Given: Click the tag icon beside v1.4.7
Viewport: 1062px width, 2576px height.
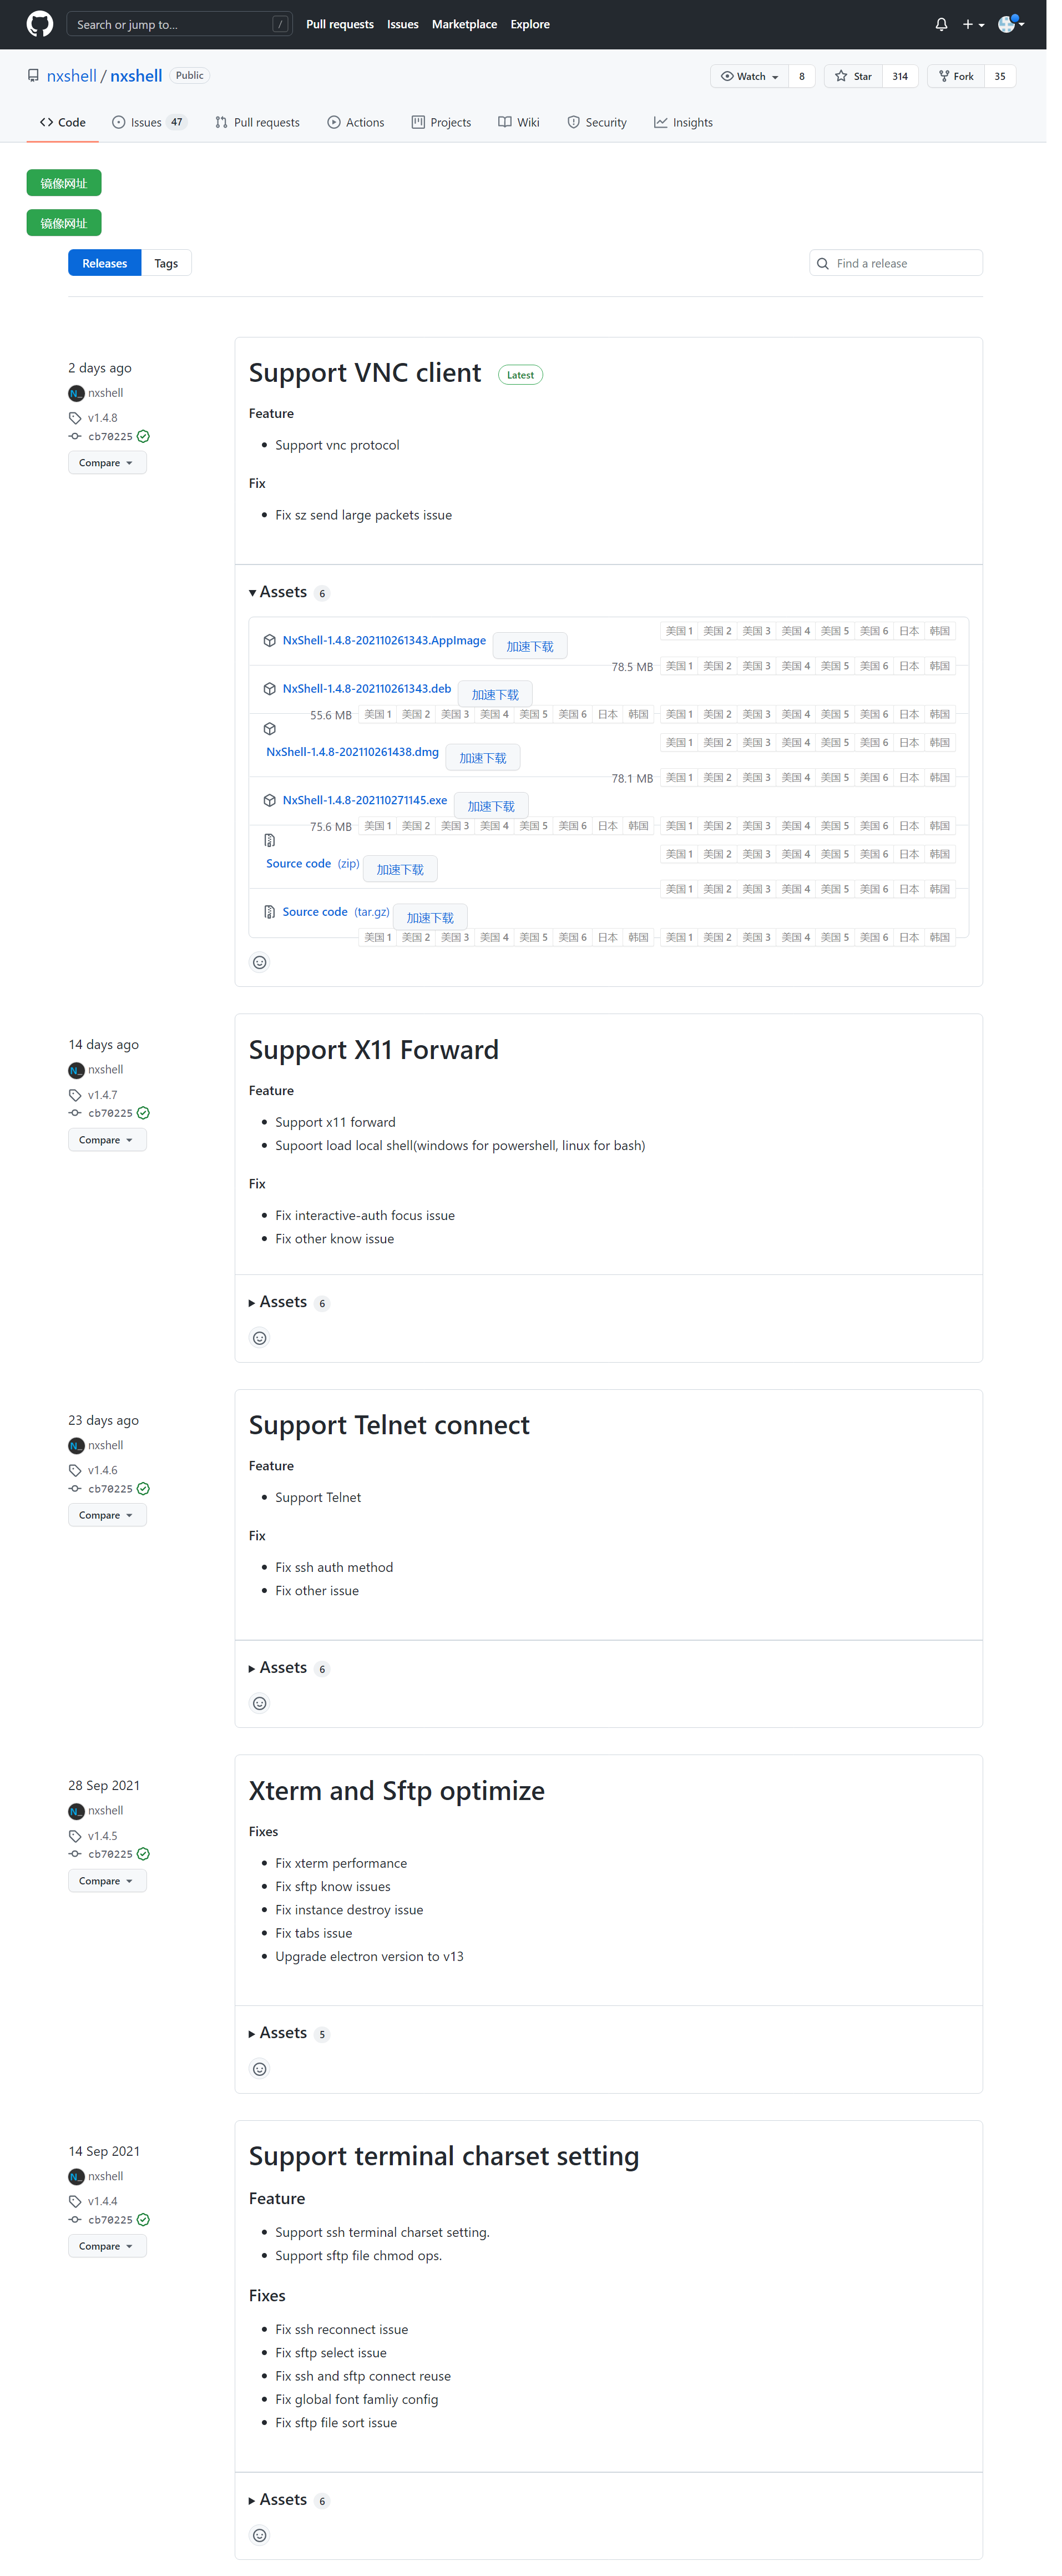Looking at the screenshot, I should [75, 1094].
